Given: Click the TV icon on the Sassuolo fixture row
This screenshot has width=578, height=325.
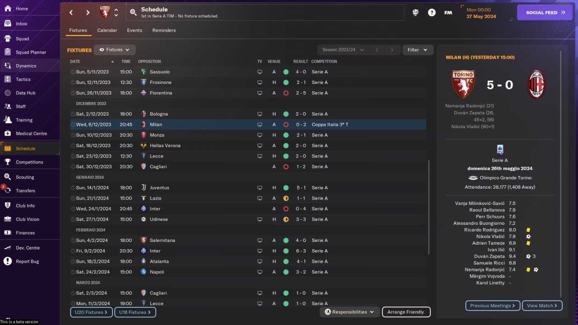Looking at the screenshot, I should (260, 72).
